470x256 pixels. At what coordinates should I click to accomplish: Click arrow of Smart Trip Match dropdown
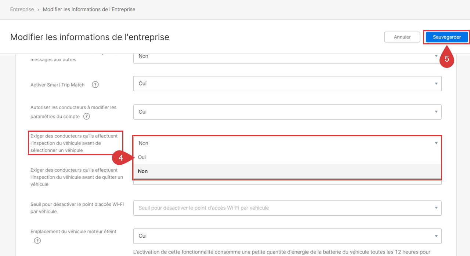pyautogui.click(x=436, y=84)
